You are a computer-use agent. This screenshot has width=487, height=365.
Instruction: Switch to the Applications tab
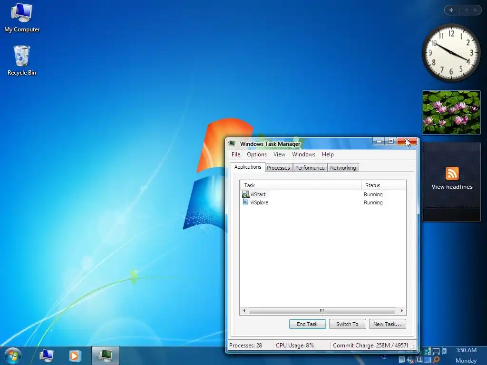(x=247, y=167)
